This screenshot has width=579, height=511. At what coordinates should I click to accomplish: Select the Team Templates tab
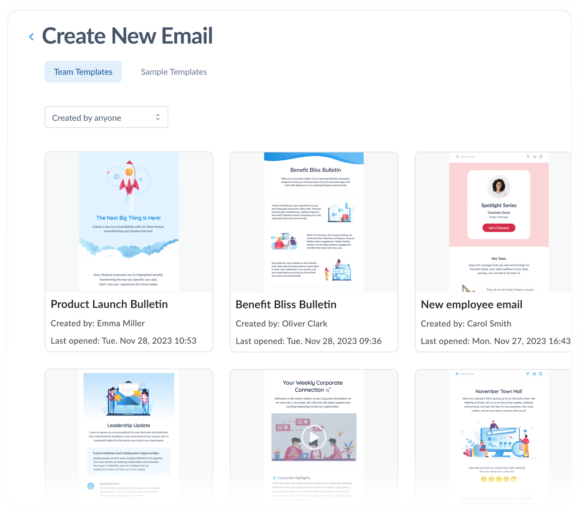[x=83, y=71]
